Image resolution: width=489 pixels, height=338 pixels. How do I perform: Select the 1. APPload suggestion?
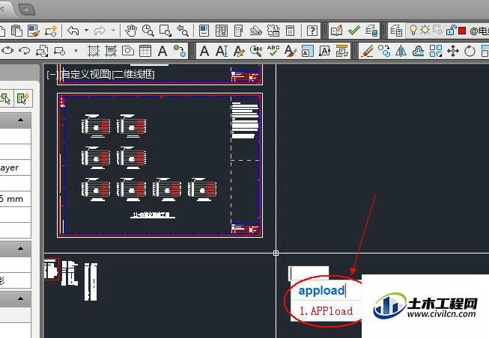pos(326,310)
